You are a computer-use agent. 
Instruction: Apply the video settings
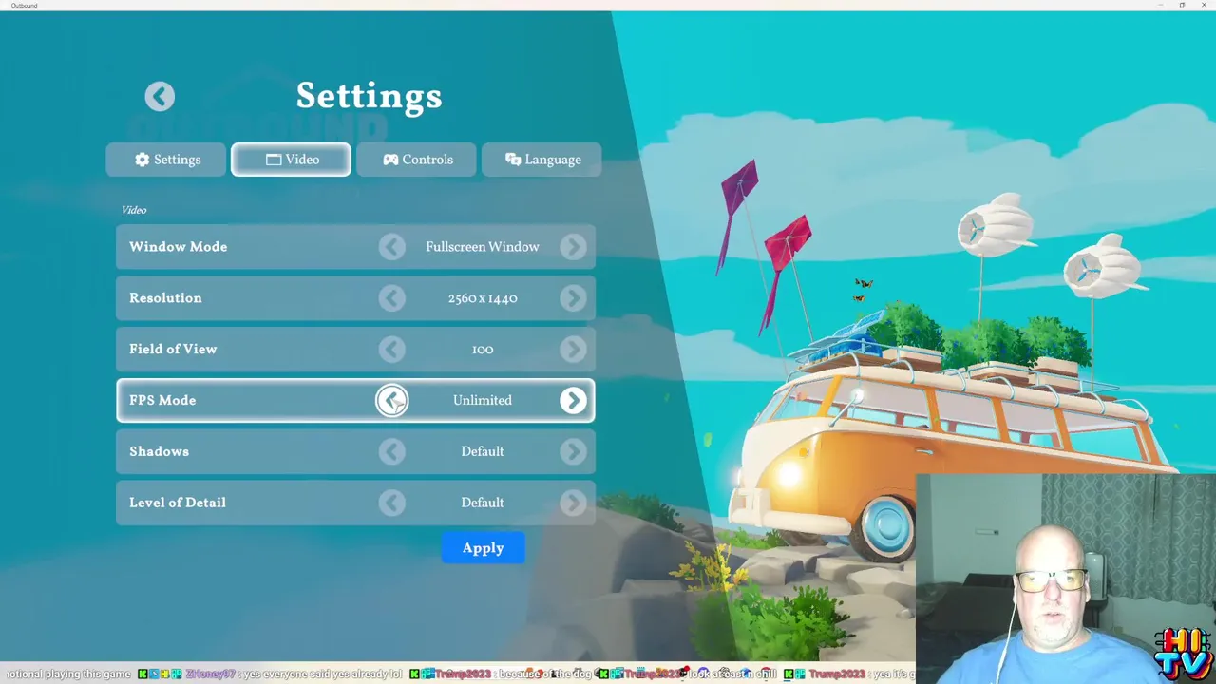(483, 548)
